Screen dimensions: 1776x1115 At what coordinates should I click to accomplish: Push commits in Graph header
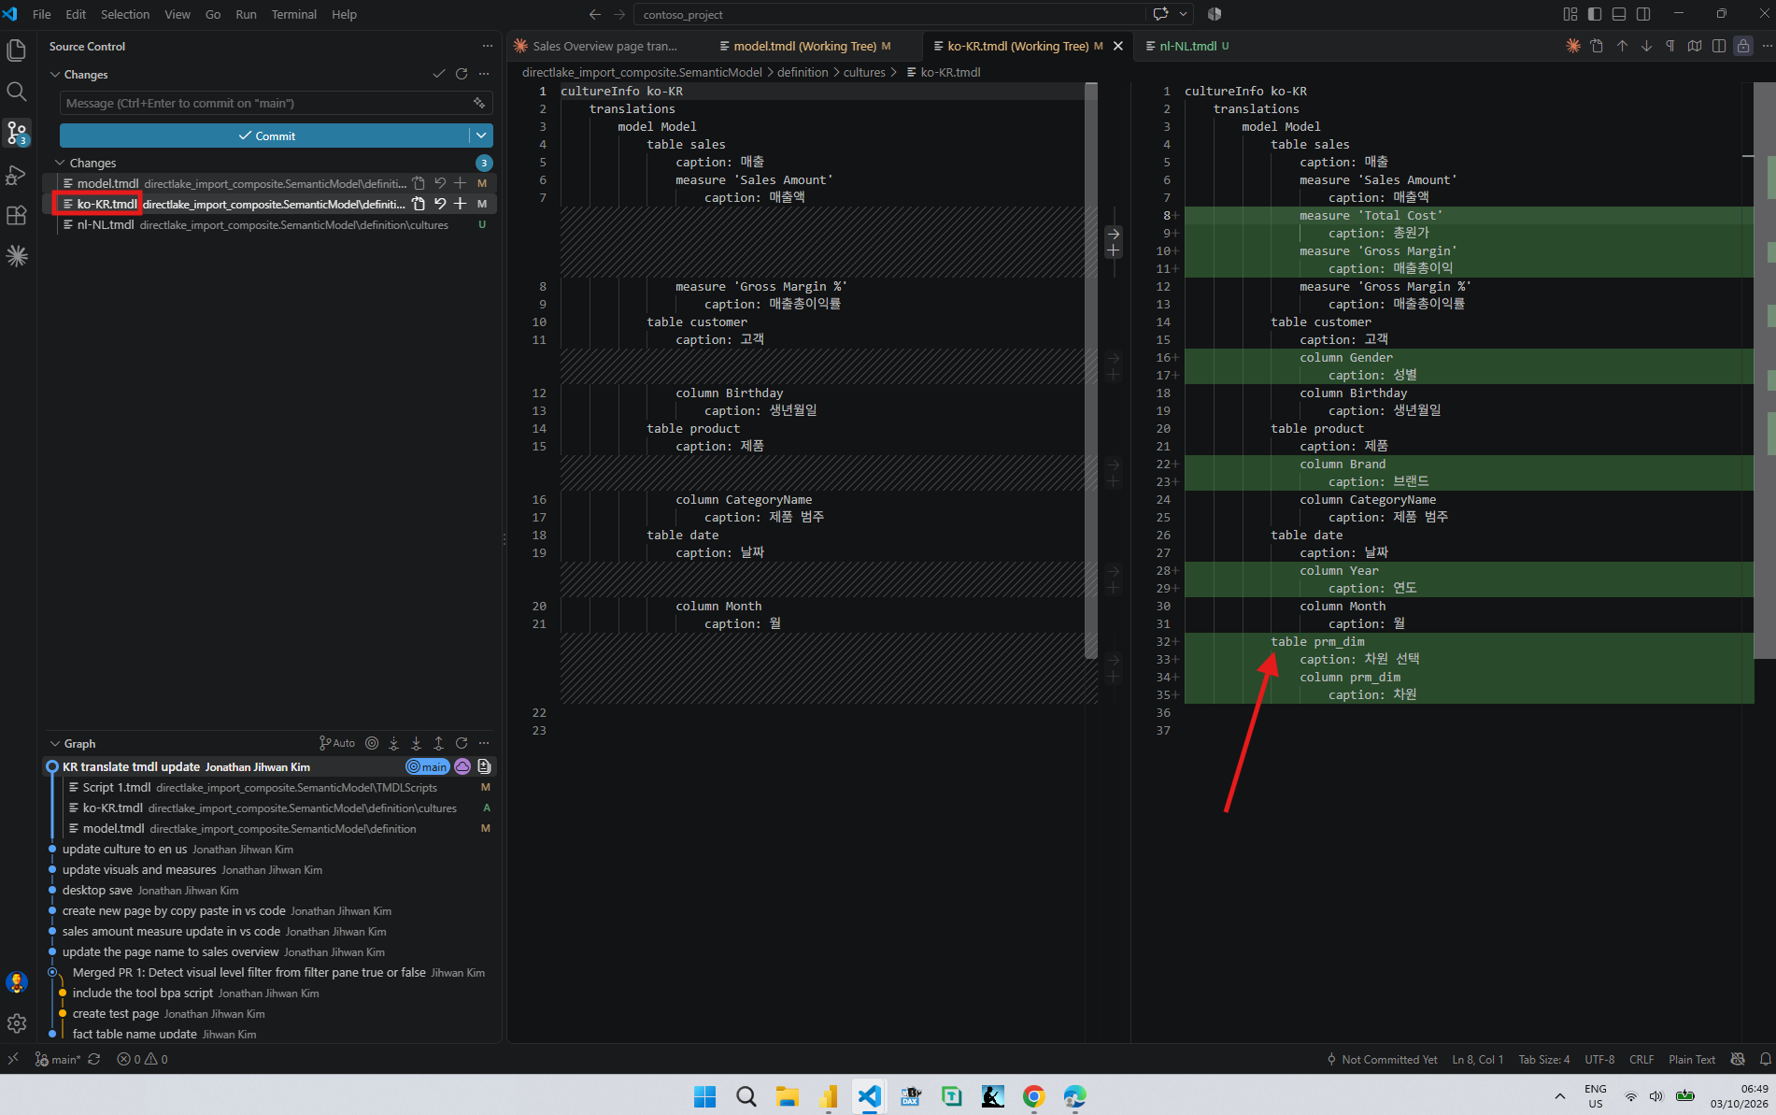click(439, 743)
